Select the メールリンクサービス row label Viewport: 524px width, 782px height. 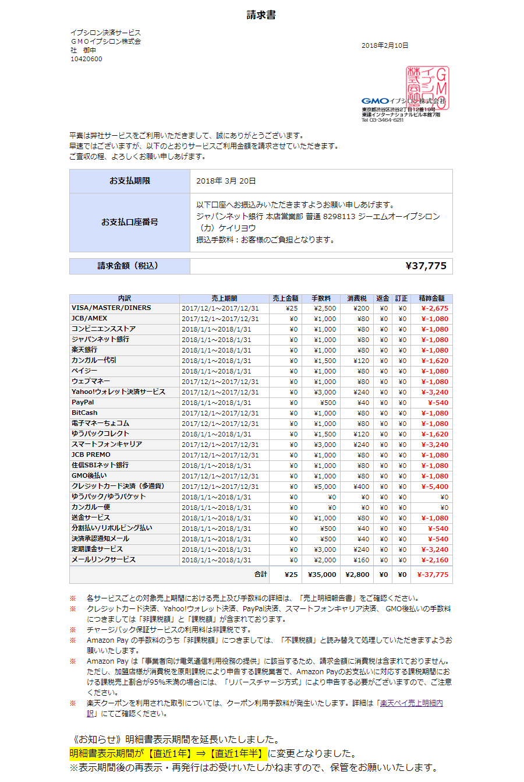(x=104, y=559)
